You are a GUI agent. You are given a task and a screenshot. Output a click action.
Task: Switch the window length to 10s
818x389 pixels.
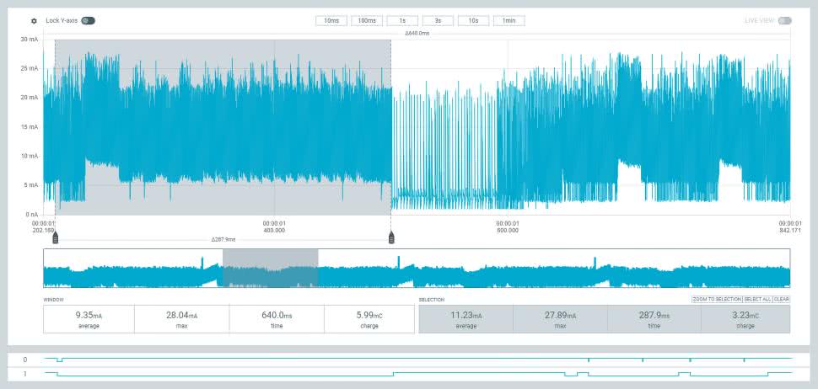pyautogui.click(x=473, y=21)
